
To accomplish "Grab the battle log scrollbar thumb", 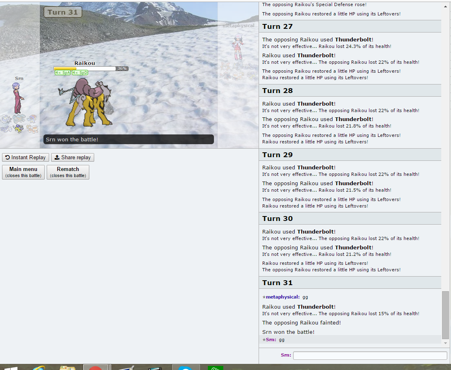I will (445, 315).
